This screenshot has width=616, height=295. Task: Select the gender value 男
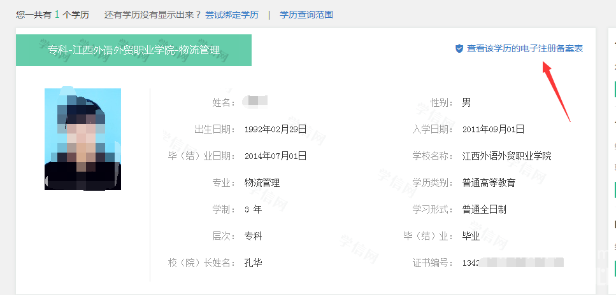pyautogui.click(x=466, y=102)
